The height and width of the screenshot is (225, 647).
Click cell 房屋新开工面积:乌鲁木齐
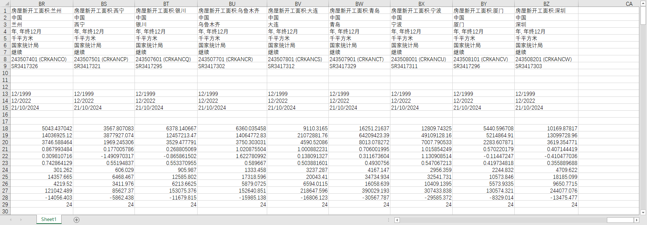232,11
